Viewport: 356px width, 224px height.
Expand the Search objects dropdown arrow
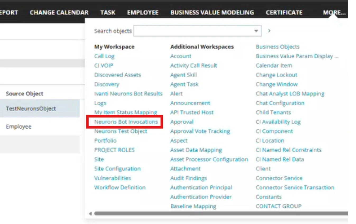256,31
